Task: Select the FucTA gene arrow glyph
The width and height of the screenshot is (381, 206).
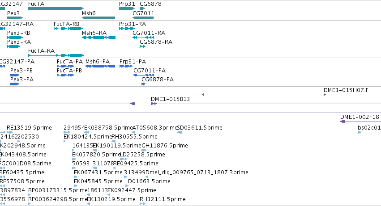Action: coord(56,8)
